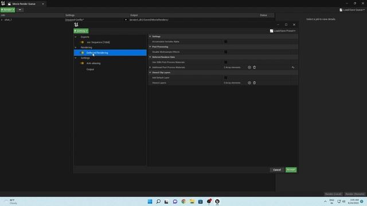Collapse the Stencil Clip Layers section
The width and height of the screenshot is (367, 206).
coord(150,73)
